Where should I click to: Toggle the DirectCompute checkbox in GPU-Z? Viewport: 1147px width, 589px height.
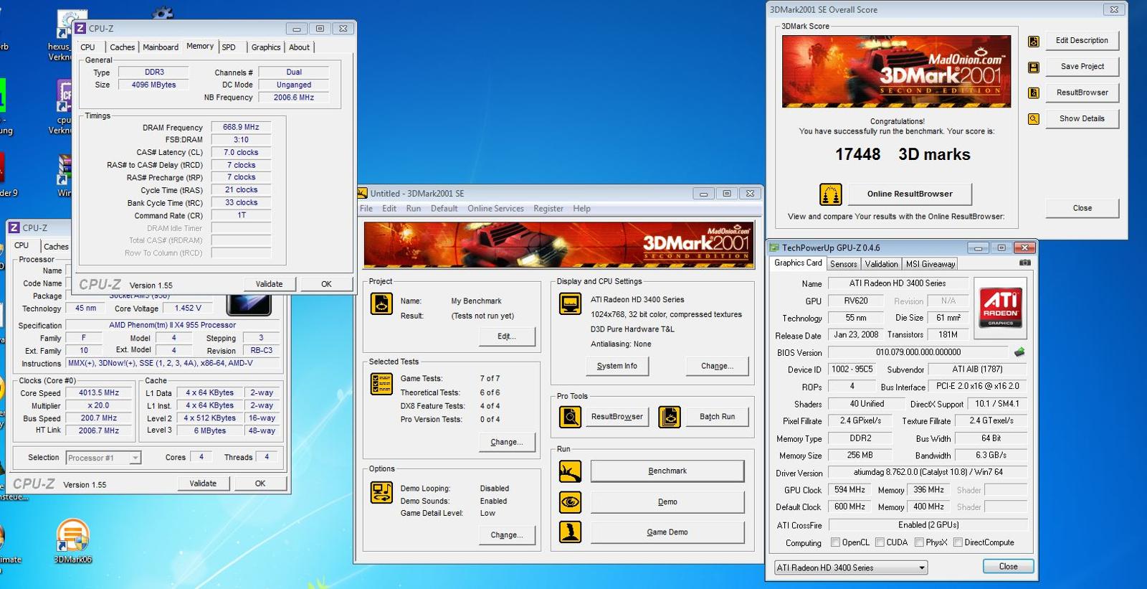[958, 542]
